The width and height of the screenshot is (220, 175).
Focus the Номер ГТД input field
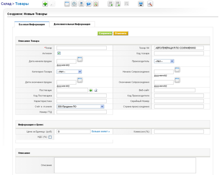click(x=82, y=112)
